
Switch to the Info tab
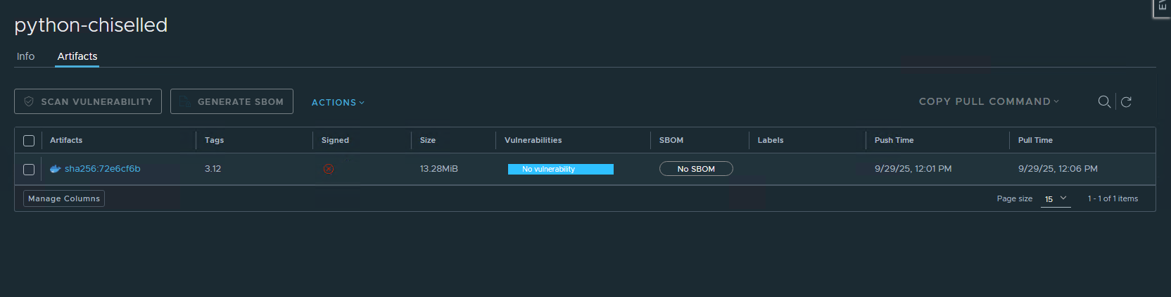coord(25,56)
